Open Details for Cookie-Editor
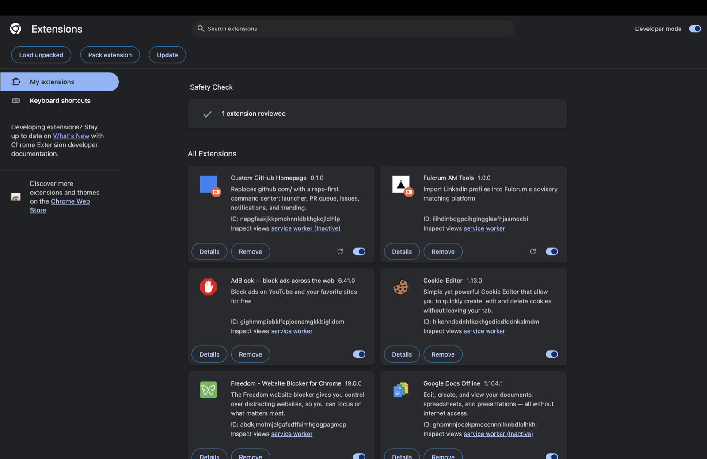This screenshot has width=707, height=459. (402, 354)
